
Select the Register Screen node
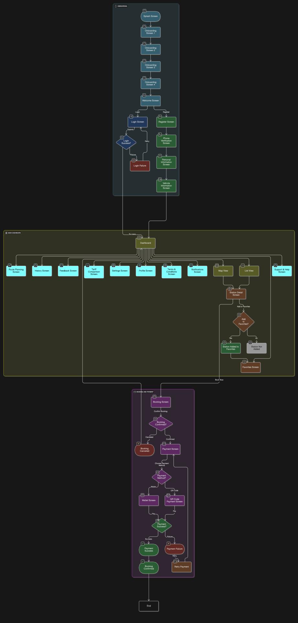click(166, 122)
